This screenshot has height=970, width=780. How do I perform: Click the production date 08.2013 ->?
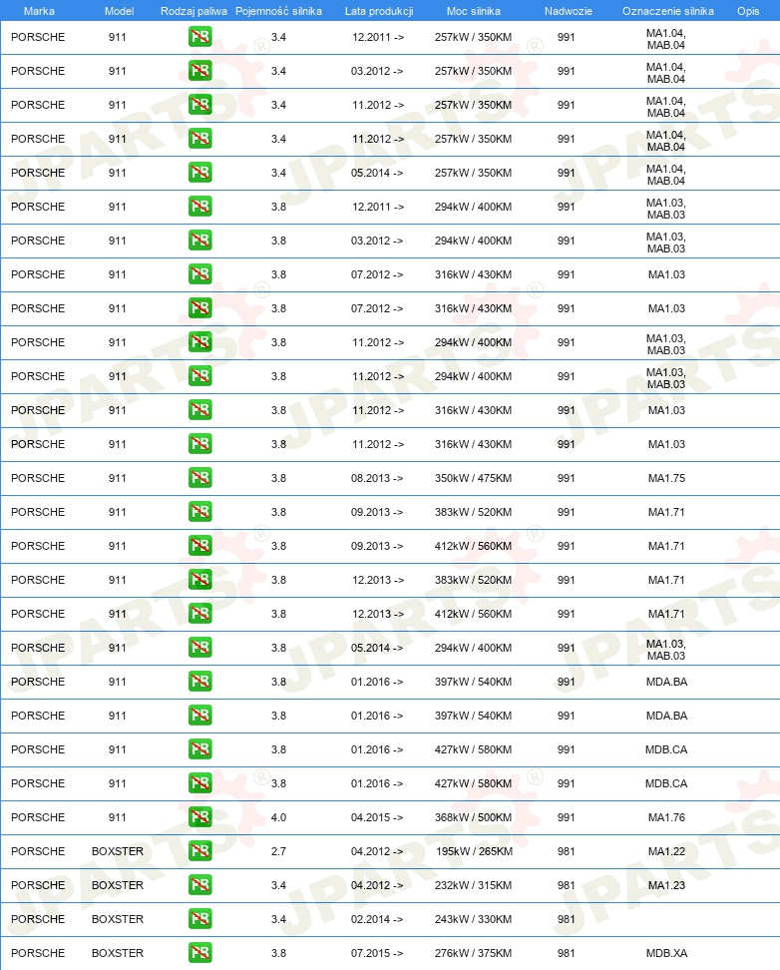point(377,478)
